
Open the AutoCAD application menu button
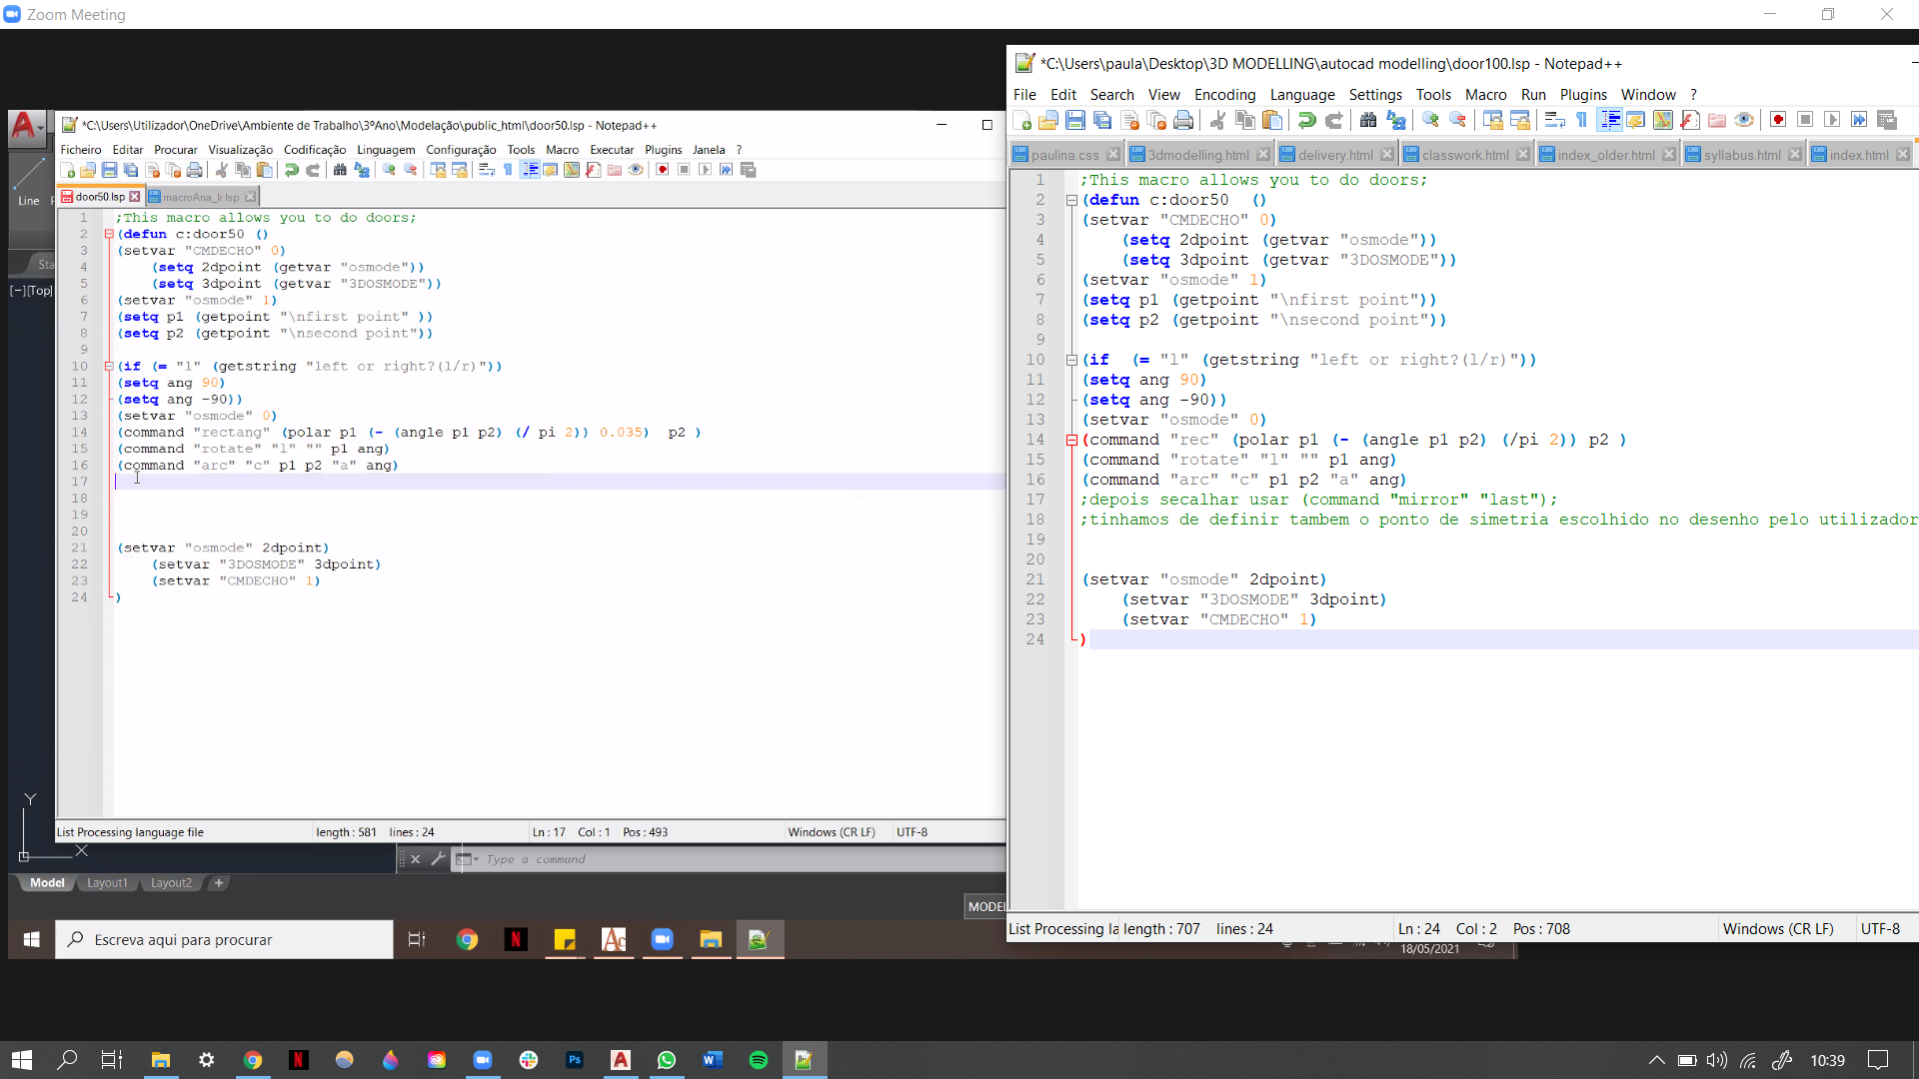pyautogui.click(x=27, y=128)
